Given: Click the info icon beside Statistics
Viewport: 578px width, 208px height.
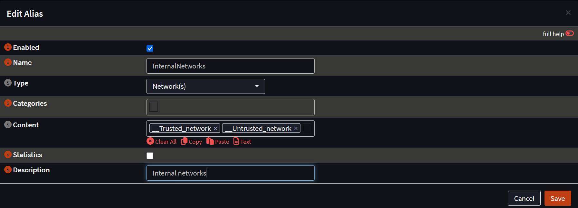Looking at the screenshot, I should 8,155.
